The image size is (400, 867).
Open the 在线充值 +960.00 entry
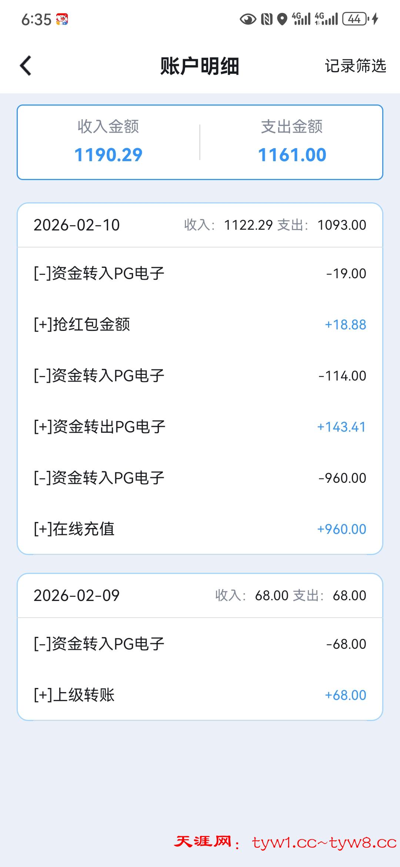200,529
